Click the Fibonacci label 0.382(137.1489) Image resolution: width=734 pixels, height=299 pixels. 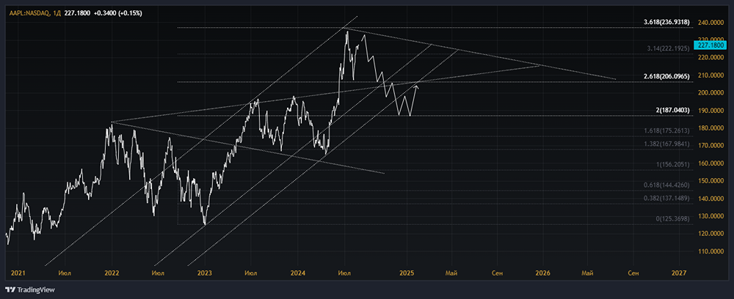(x=667, y=198)
